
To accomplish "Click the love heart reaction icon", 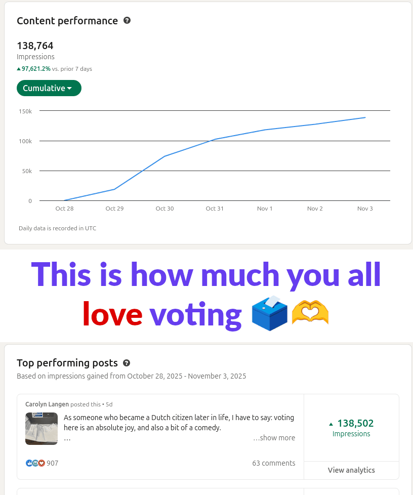I will click(x=41, y=463).
